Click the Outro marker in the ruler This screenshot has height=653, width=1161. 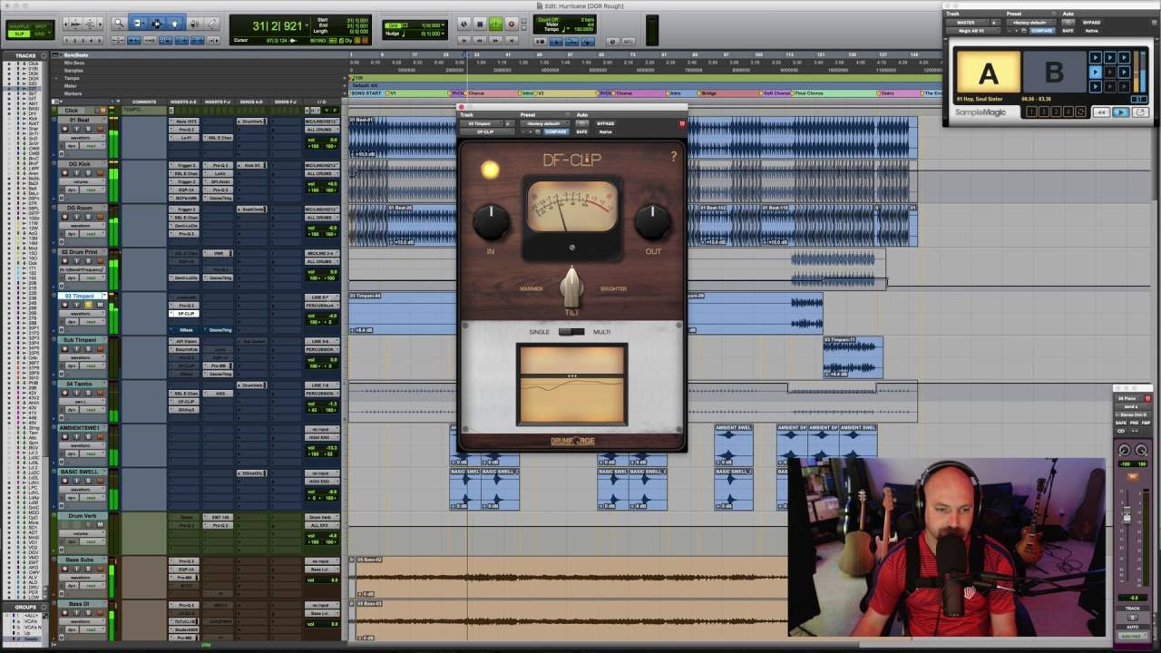[x=887, y=93]
